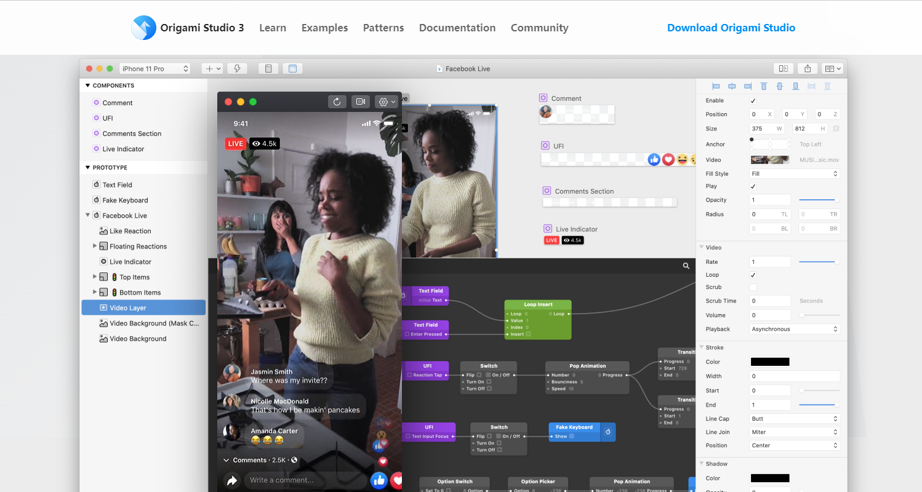Toggle the Enable checkbox
The width and height of the screenshot is (922, 492).
coord(753,101)
